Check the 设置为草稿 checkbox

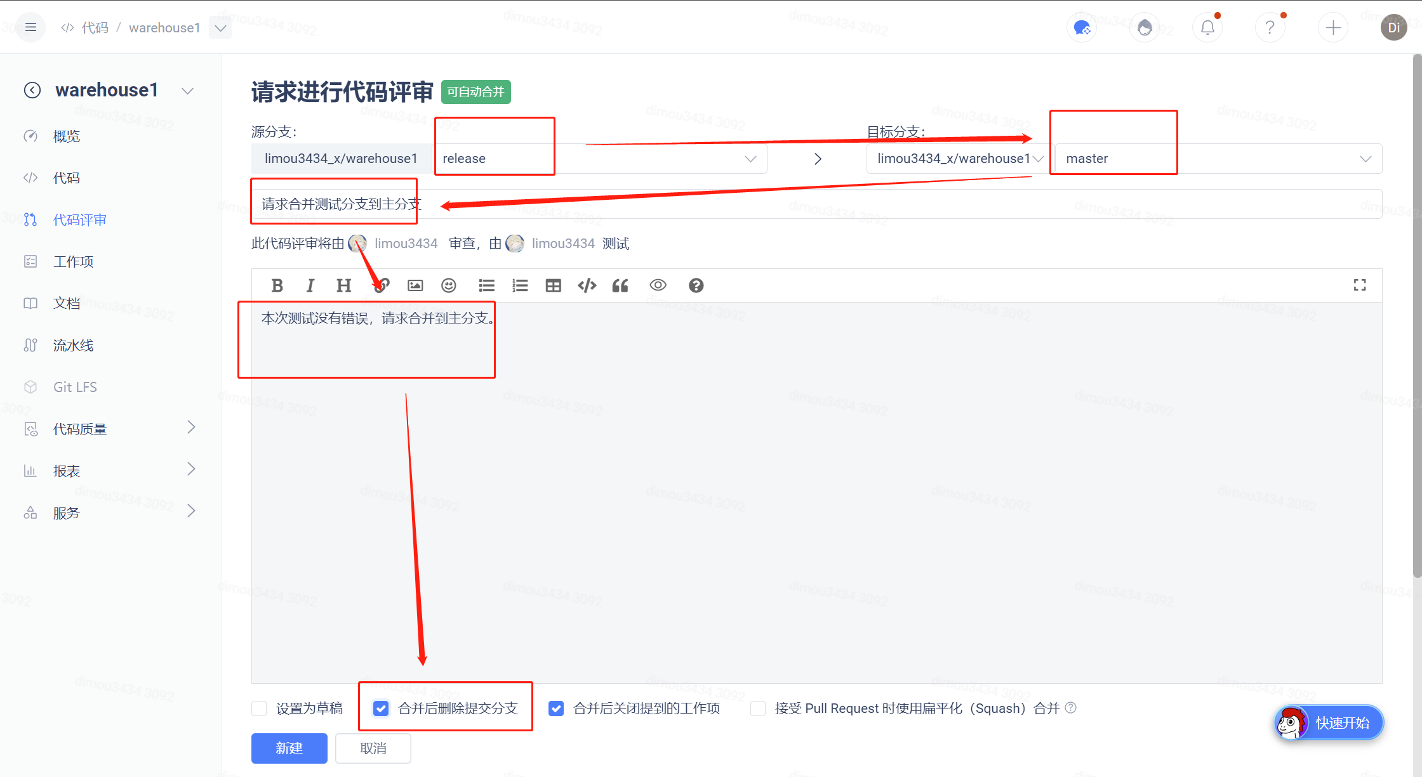tap(259, 708)
